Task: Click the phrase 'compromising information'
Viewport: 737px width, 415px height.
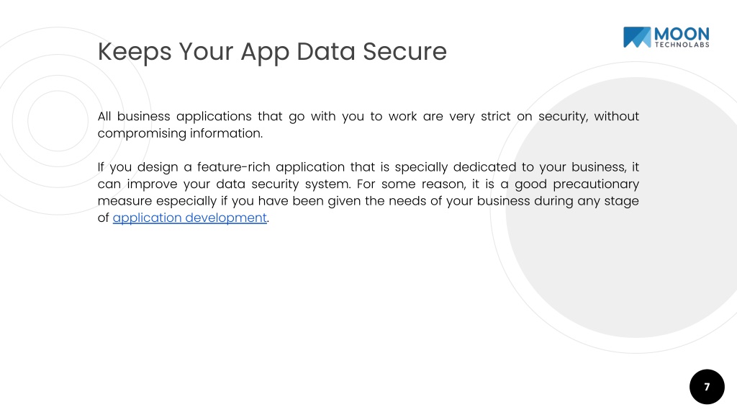Action: pos(179,133)
